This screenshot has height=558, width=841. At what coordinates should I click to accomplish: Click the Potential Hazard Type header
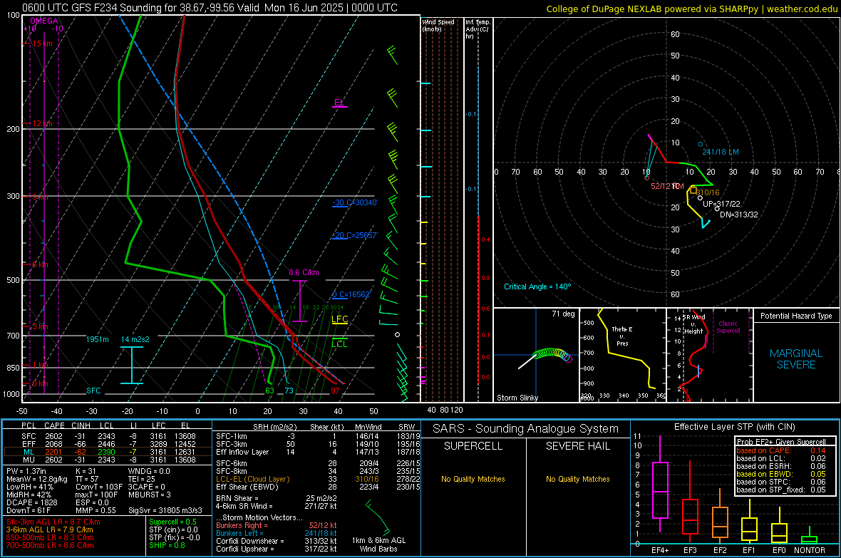796,316
